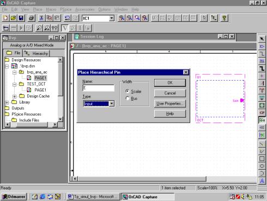Screen dimensions: 267x201
Task: Click the OrCAD Capture taskbar item
Action: pos(148,197)
